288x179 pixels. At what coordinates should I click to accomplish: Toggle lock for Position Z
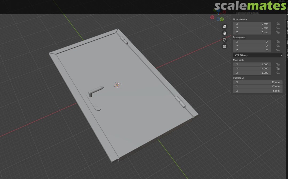pyautogui.click(x=278, y=32)
